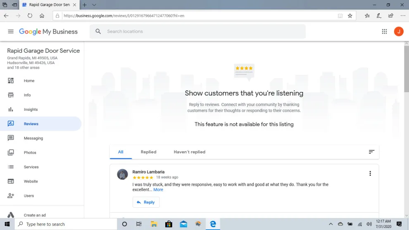Click the Users add-person icon
The width and height of the screenshot is (409, 230).
(x=11, y=196)
